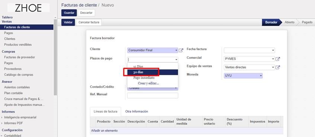Select Pago inmediato payment term
315x137 pixels.
[153, 78]
